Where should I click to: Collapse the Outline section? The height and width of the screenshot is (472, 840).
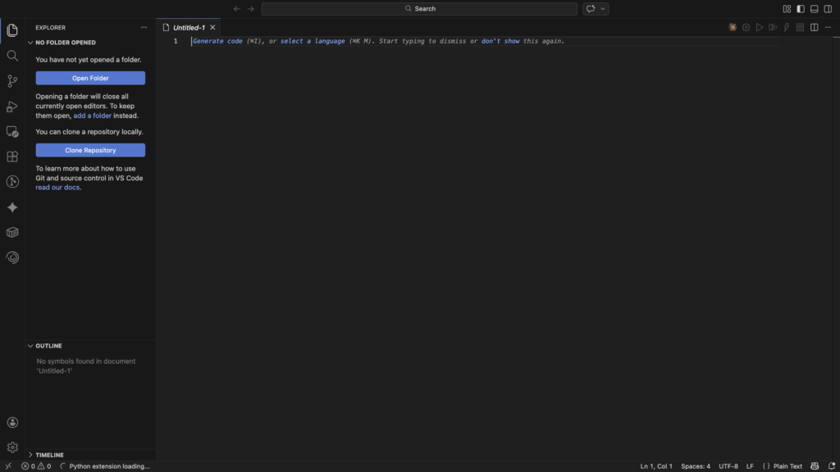48,346
